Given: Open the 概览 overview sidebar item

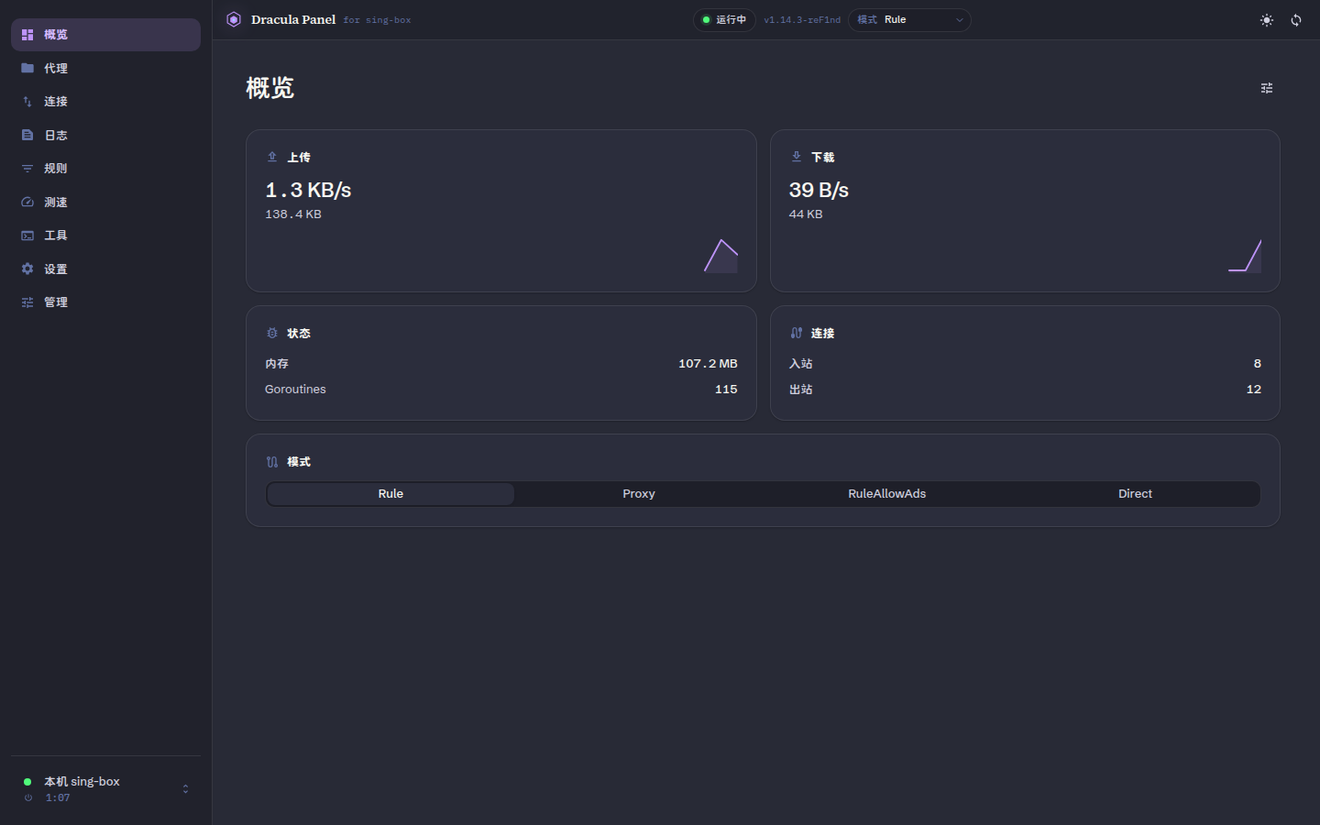Looking at the screenshot, I should 105,35.
